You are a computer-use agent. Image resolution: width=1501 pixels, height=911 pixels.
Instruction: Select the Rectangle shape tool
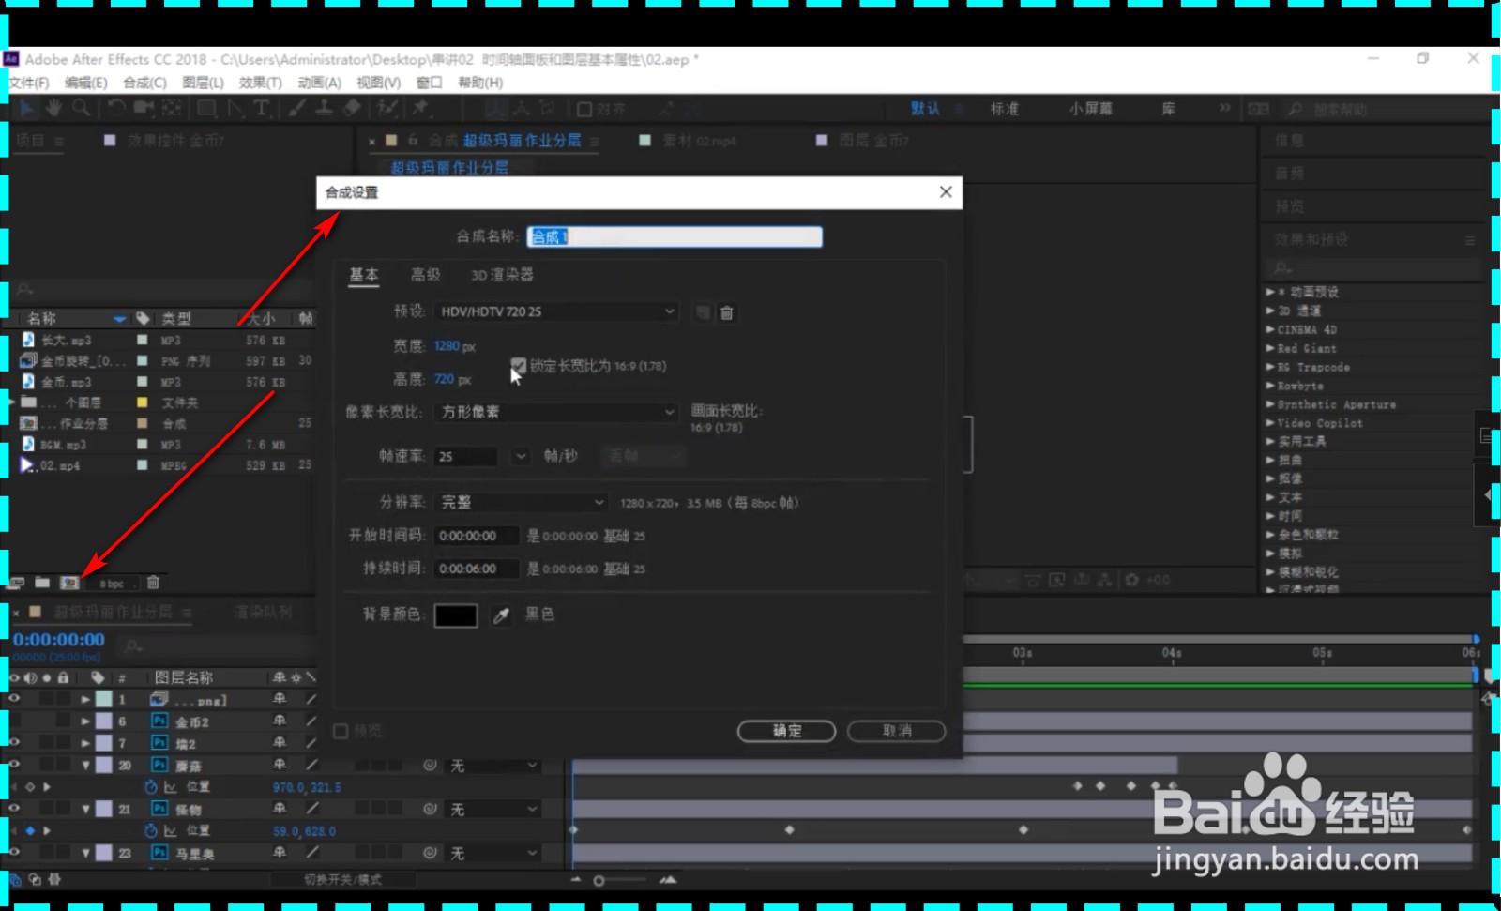pos(206,109)
